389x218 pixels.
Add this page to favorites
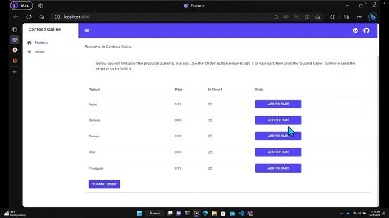tap(317, 17)
